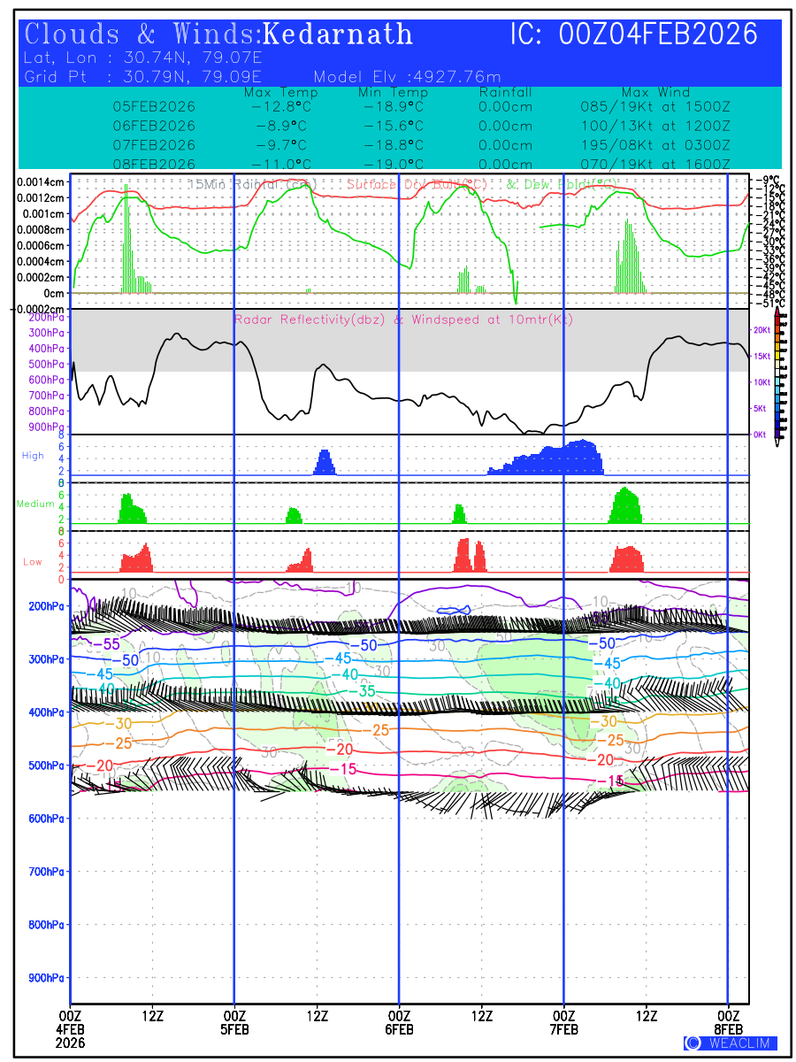Click the red Low cloud label
The height and width of the screenshot is (1062, 796).
click(x=33, y=561)
